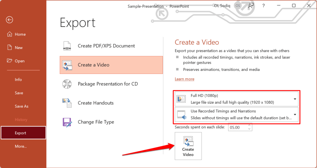Select Save As in sidebar
This screenshot has height=168, width=317.
point(23,106)
